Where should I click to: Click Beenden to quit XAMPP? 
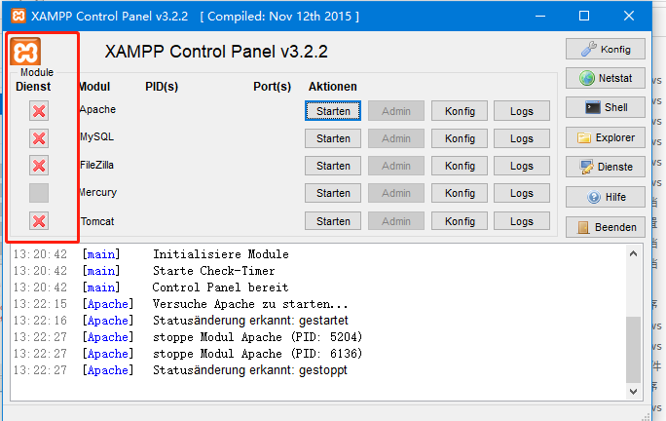point(606,227)
